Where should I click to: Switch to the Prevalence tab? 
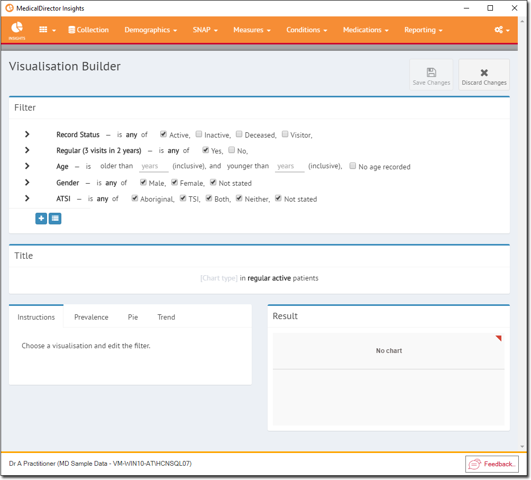coord(91,317)
